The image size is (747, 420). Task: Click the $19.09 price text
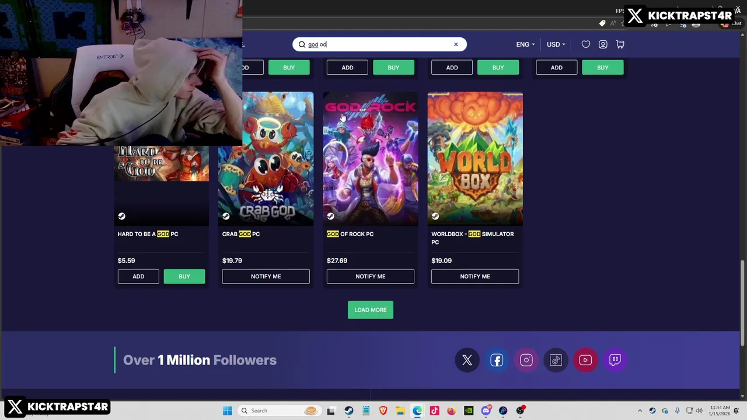click(441, 261)
